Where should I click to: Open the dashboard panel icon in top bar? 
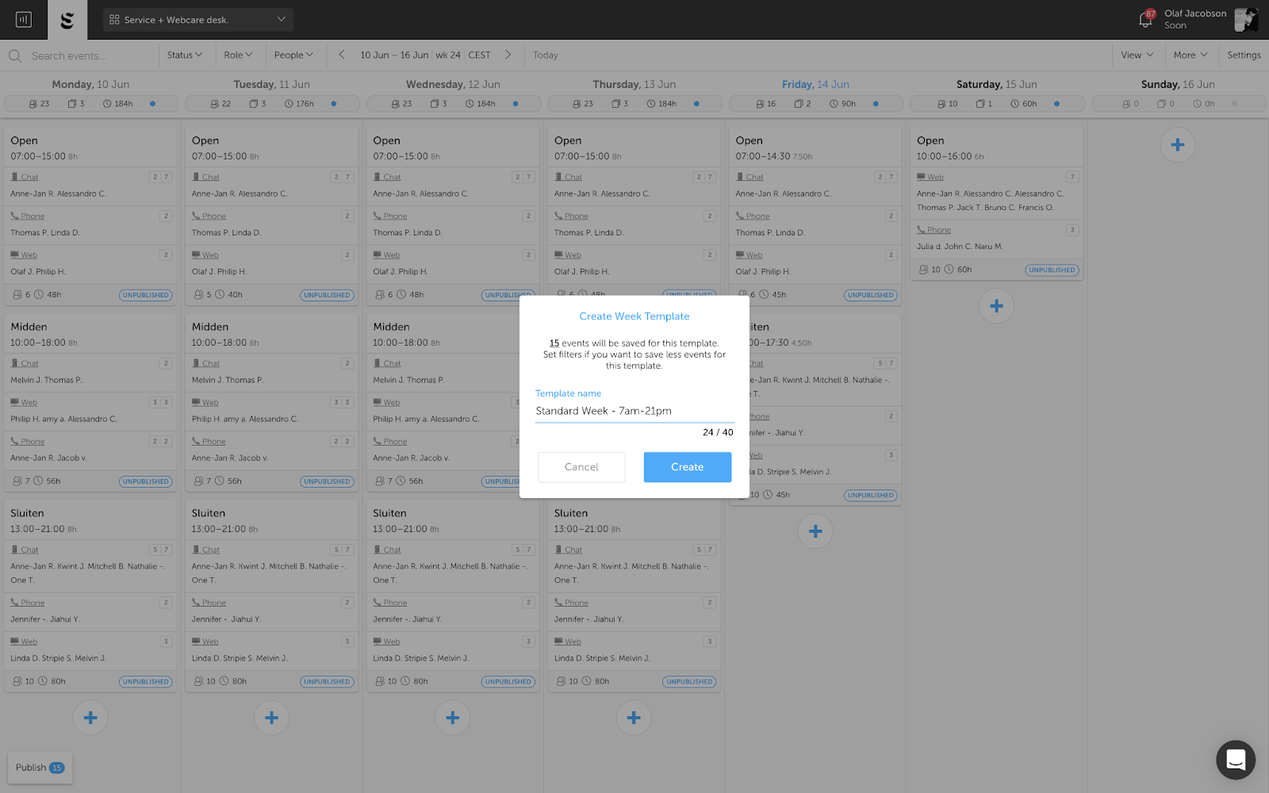tap(24, 20)
